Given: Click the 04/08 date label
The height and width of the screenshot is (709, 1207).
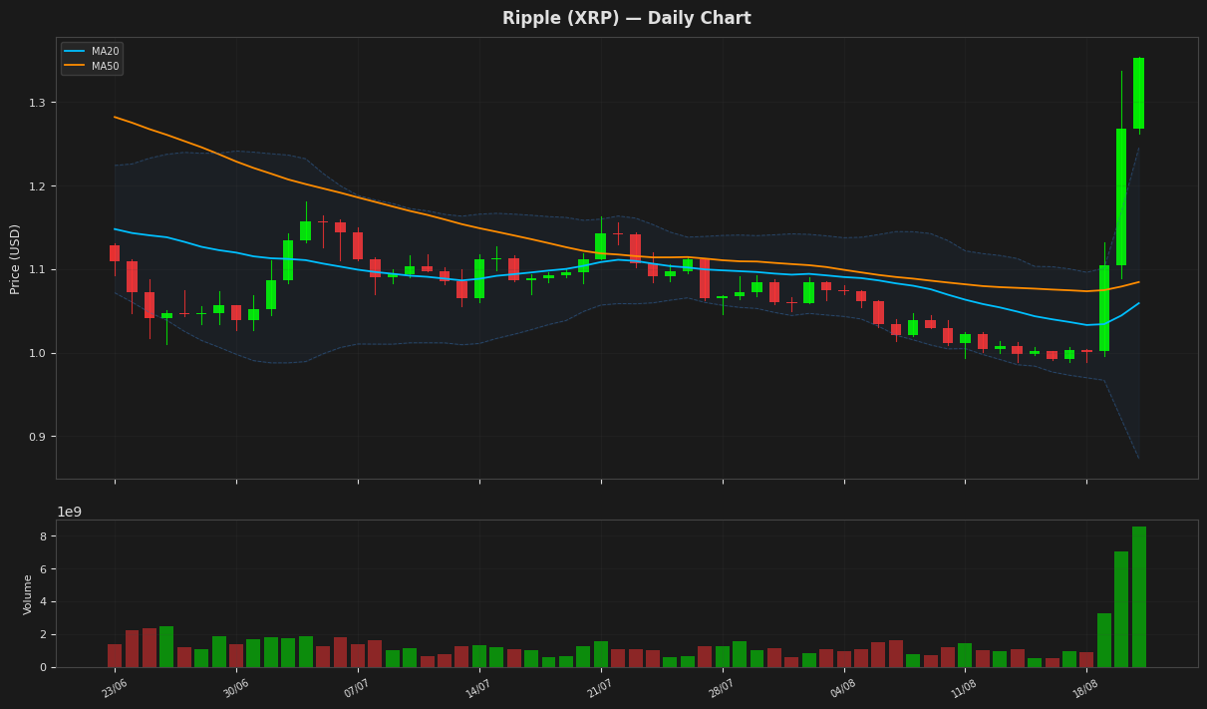Looking at the screenshot, I should (x=844, y=687).
